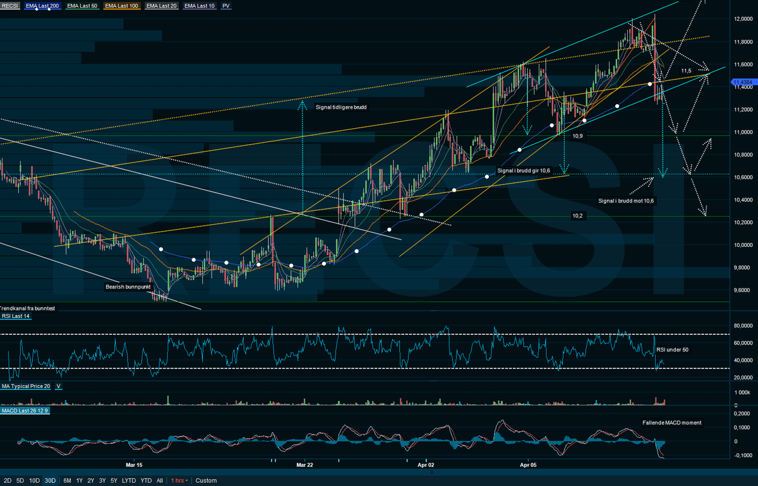758x486 pixels.
Task: Click the Apr 05 date label
Action: (528, 465)
